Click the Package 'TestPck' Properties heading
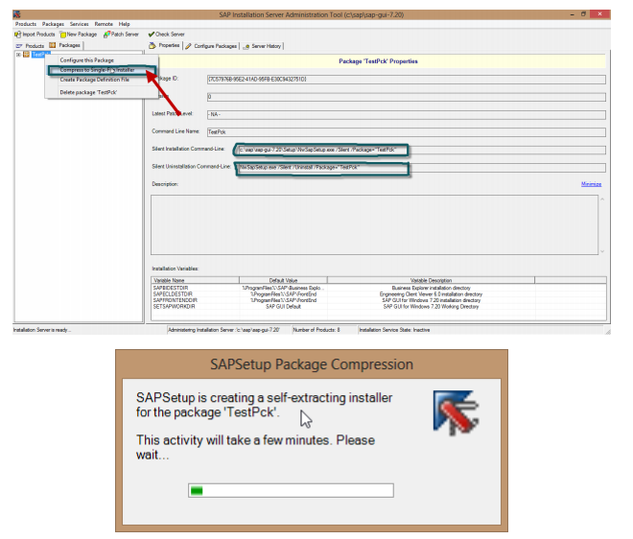This screenshot has width=633, height=539. tap(378, 61)
